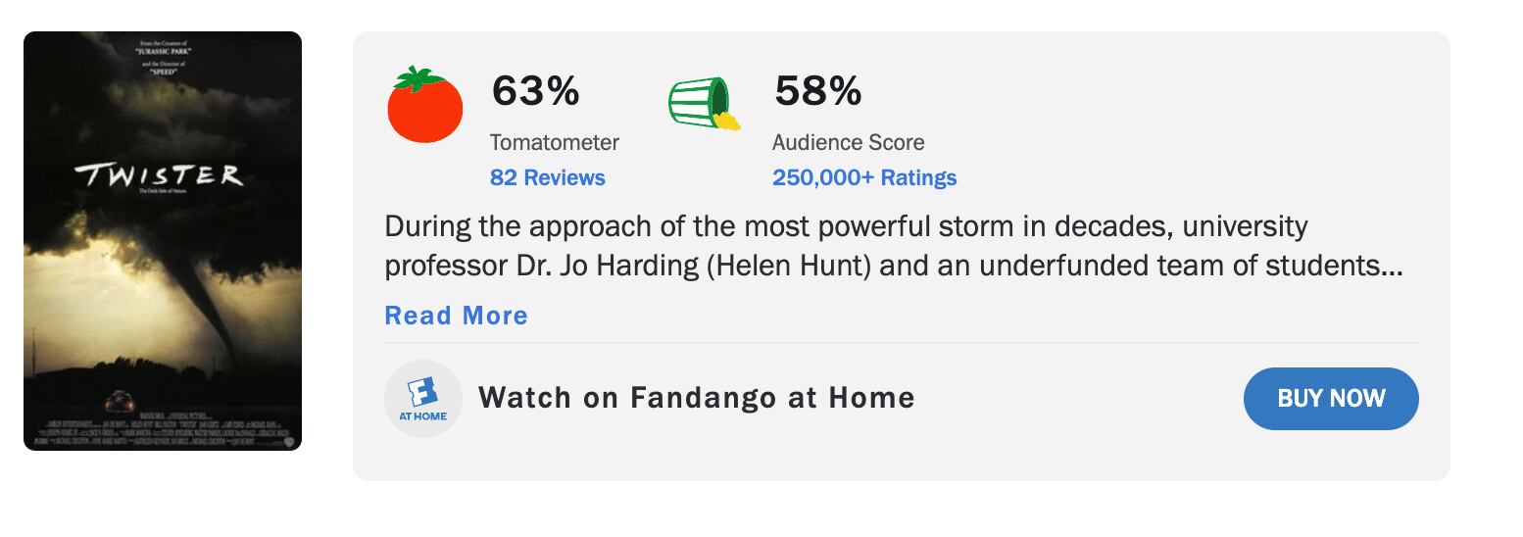This screenshot has height=537, width=1523.
Task: Click the spilled popcorn bucket icon
Action: click(704, 103)
